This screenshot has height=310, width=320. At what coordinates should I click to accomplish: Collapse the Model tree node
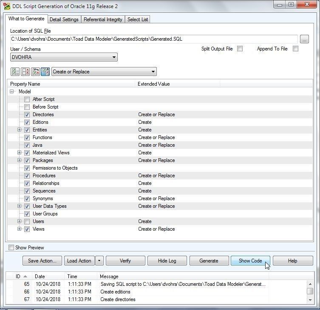(x=12, y=92)
